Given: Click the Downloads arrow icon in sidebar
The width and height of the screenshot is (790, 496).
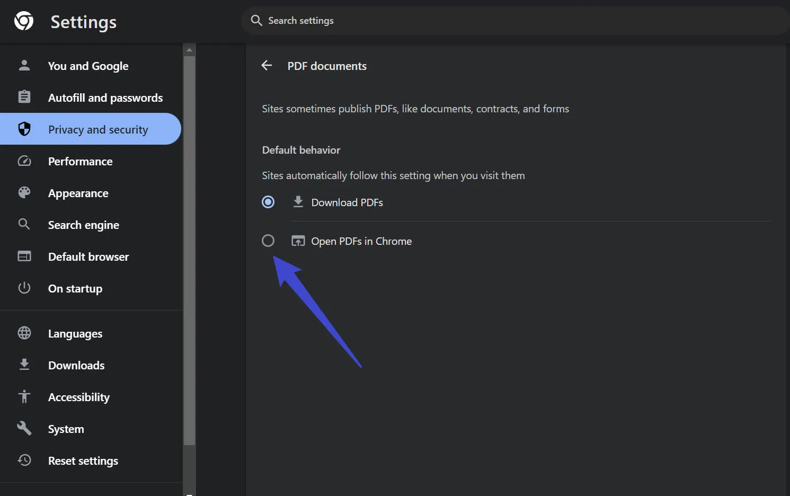Looking at the screenshot, I should [24, 365].
